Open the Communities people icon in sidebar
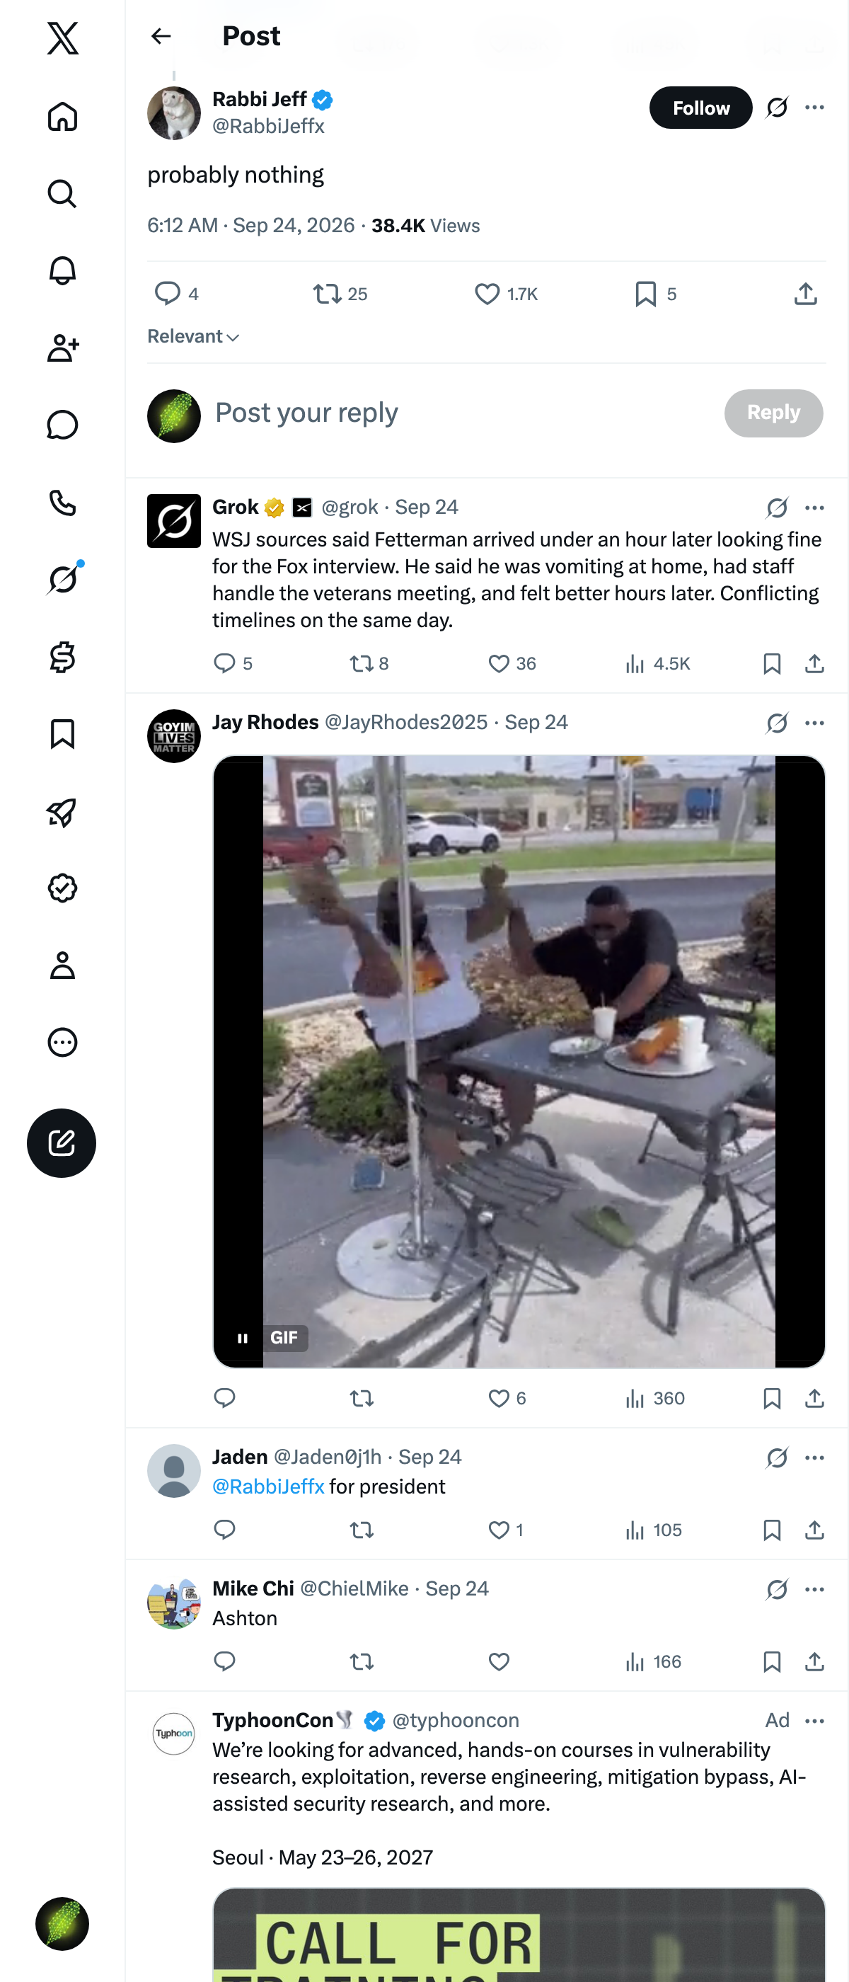The image size is (849, 1982). coord(62,348)
